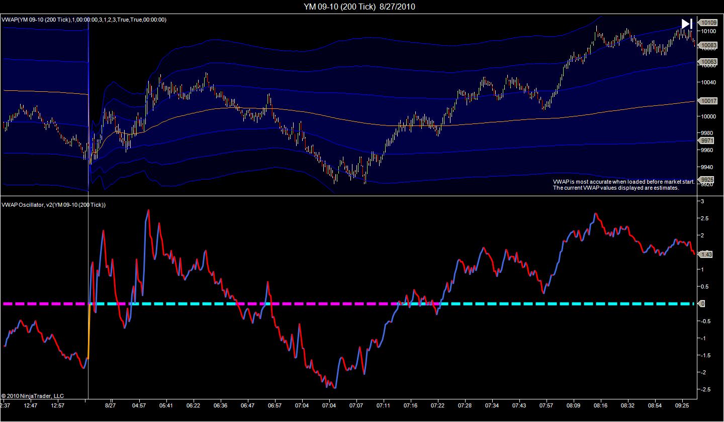
Task: Click the 10000 price axis label
Action: (x=708, y=116)
